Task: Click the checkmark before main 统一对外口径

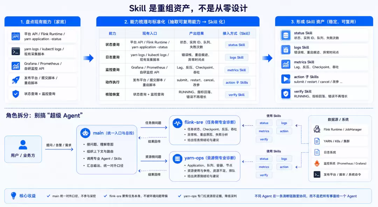Action: pos(48,196)
